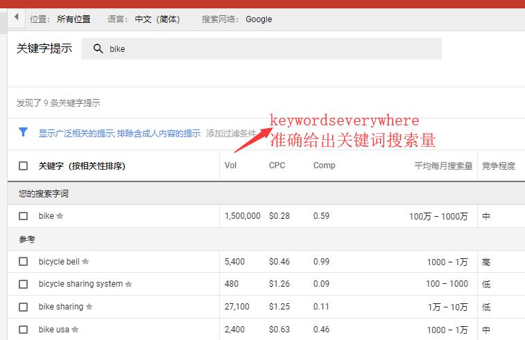Click monthly range 100万 – 1000万
Viewport: 525px width, 340px height.
point(438,217)
